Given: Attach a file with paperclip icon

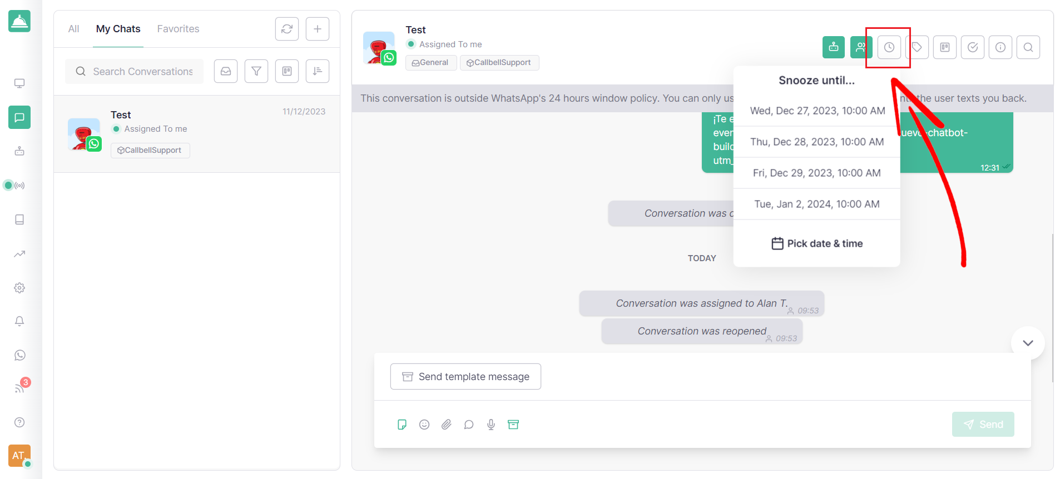Looking at the screenshot, I should point(447,425).
